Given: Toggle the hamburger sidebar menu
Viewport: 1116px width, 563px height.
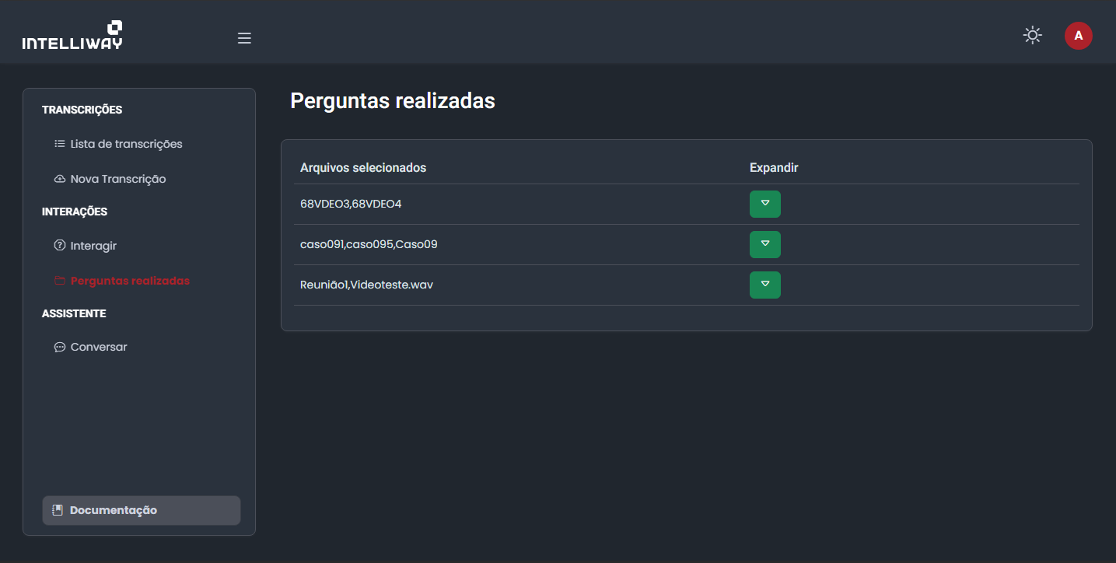Looking at the screenshot, I should 244,38.
